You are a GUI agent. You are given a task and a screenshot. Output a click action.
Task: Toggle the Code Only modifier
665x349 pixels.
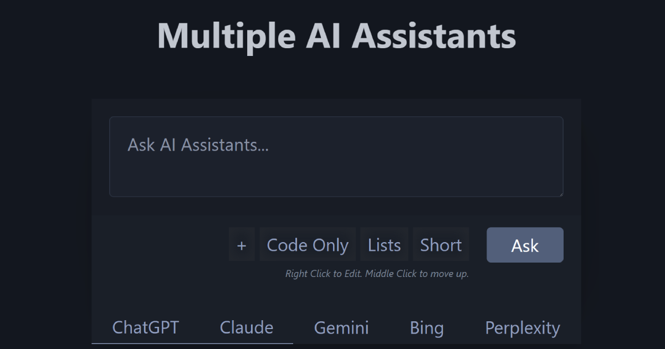click(x=308, y=245)
